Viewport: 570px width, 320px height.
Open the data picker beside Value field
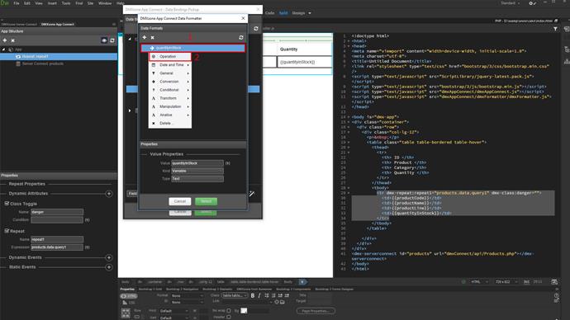click(x=228, y=163)
